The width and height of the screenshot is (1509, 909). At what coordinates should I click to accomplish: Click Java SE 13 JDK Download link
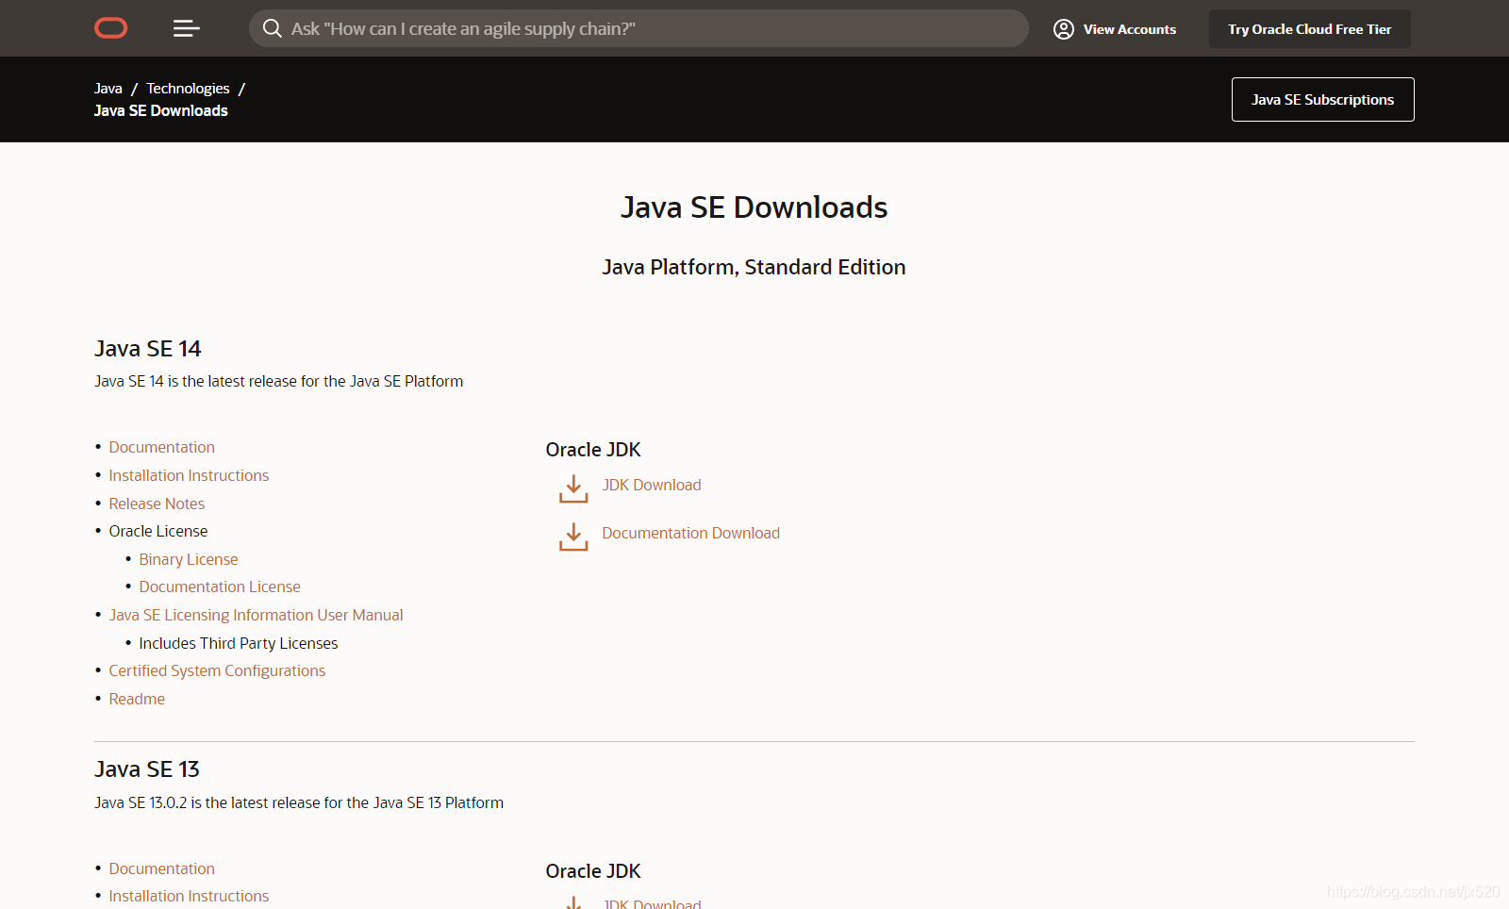(x=652, y=903)
